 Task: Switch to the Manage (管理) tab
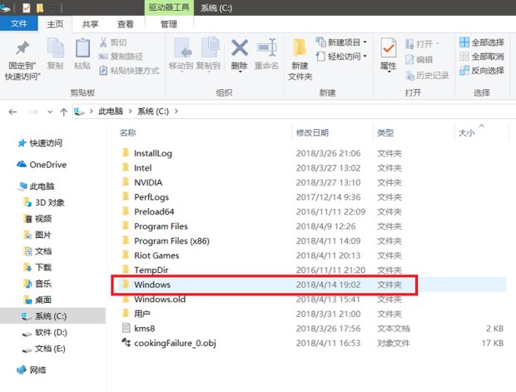[169, 24]
